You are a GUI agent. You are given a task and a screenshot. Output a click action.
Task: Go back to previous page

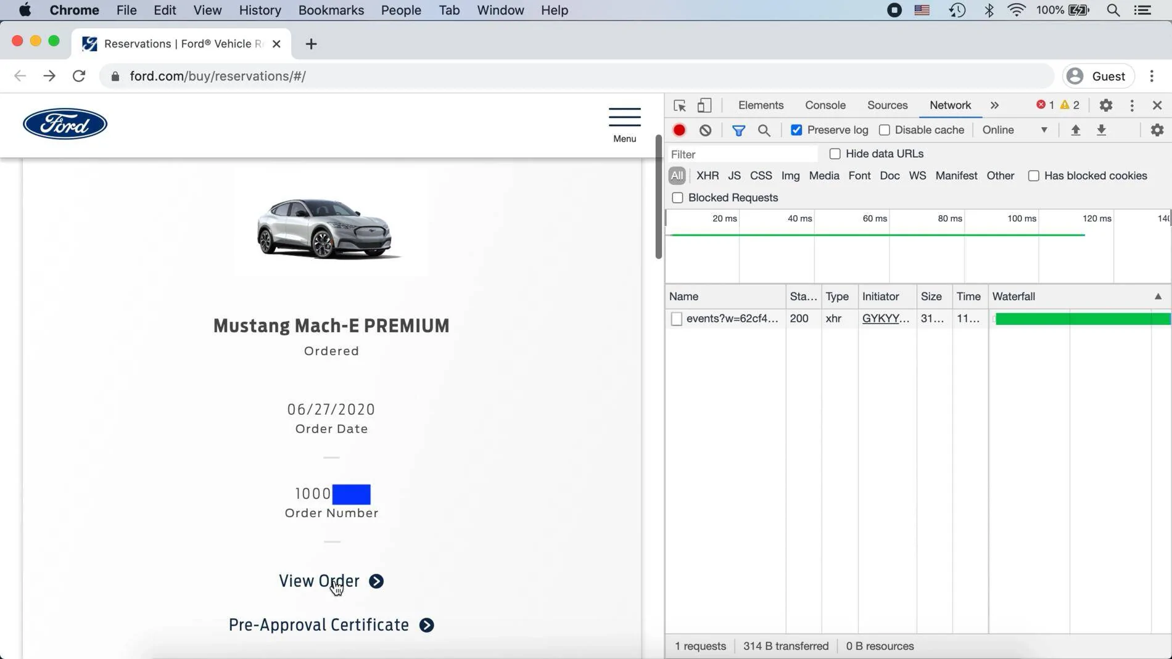tap(20, 76)
